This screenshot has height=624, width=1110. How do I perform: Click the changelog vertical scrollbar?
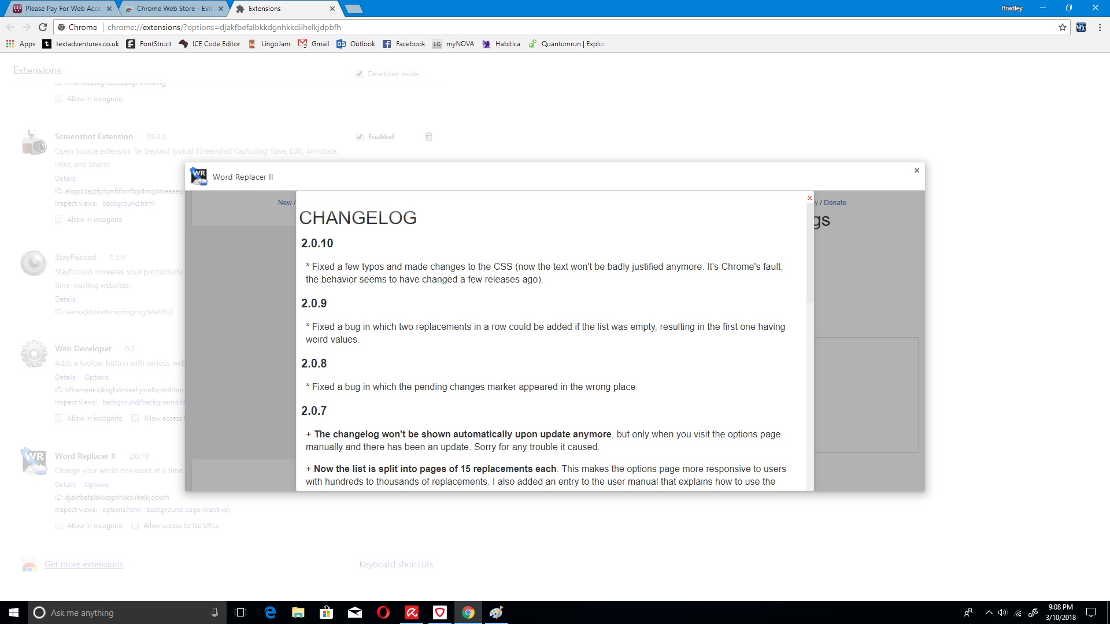coord(809,254)
